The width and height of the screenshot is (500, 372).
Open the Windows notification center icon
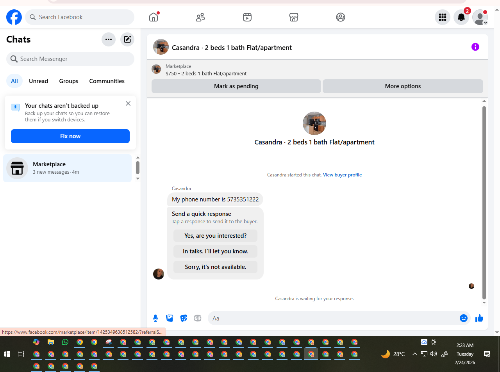[x=487, y=354]
